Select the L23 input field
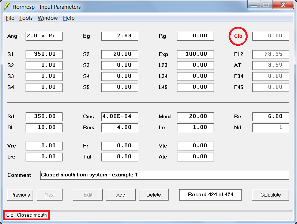The image size is (297, 224). [x=195, y=66]
